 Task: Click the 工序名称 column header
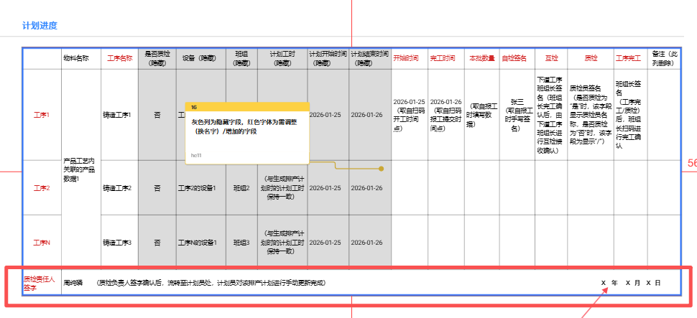120,58
